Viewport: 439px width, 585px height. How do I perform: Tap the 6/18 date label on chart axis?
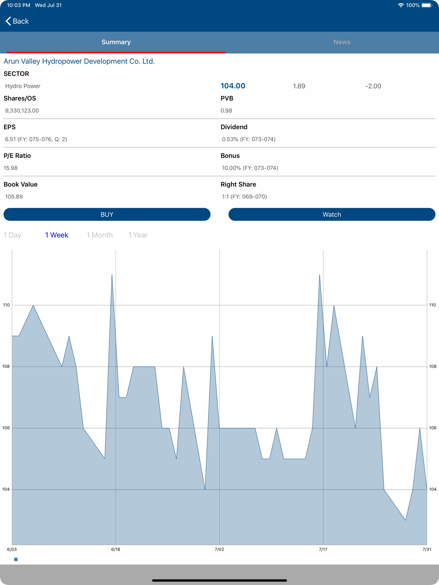[115, 549]
